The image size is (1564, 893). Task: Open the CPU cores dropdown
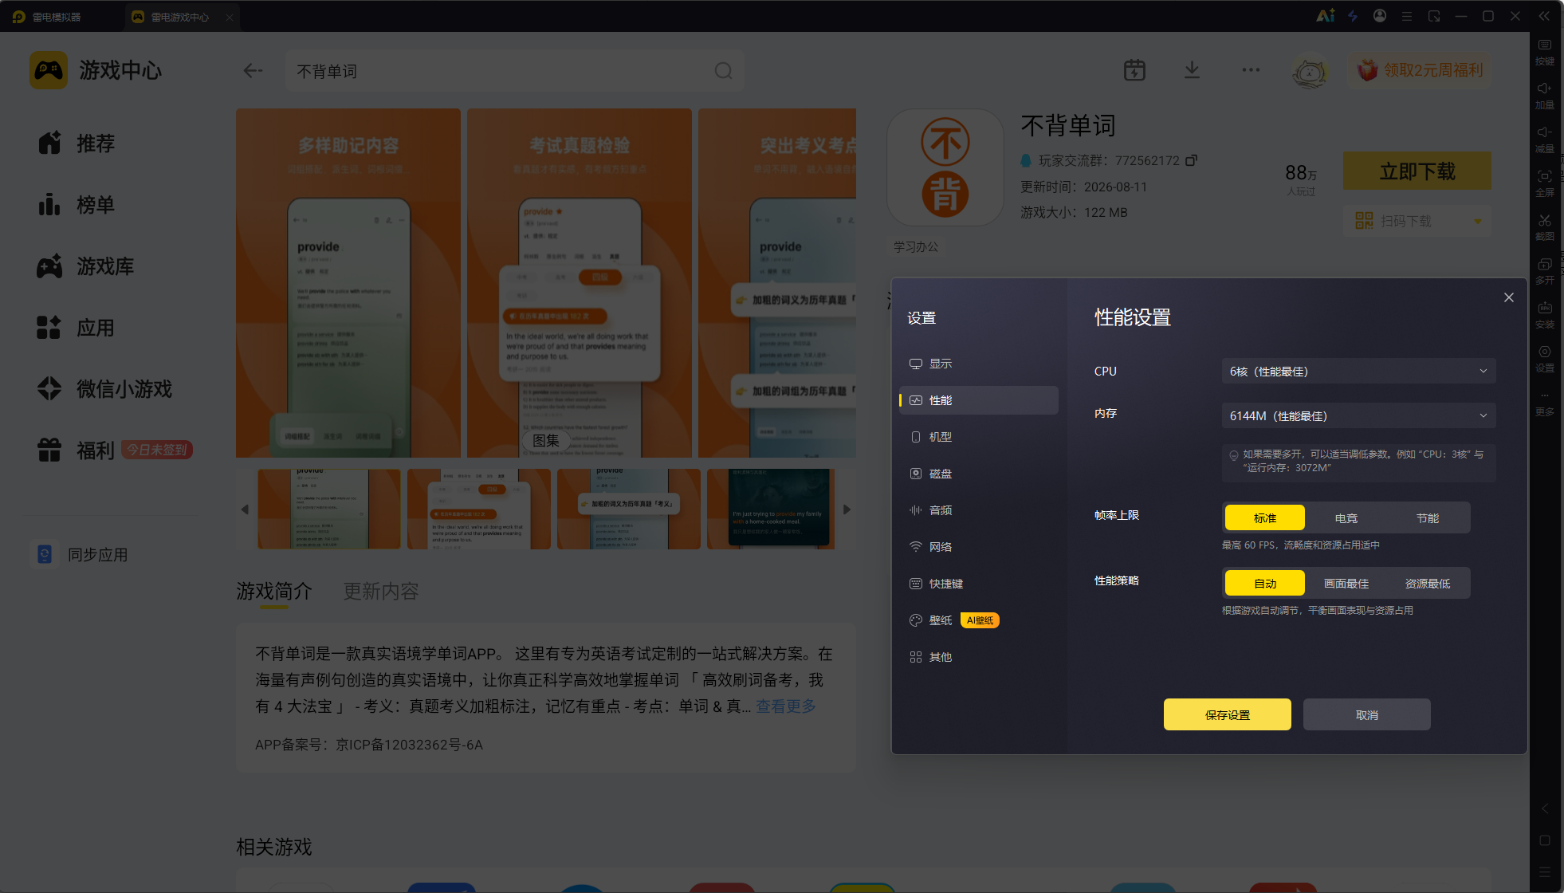pos(1358,371)
